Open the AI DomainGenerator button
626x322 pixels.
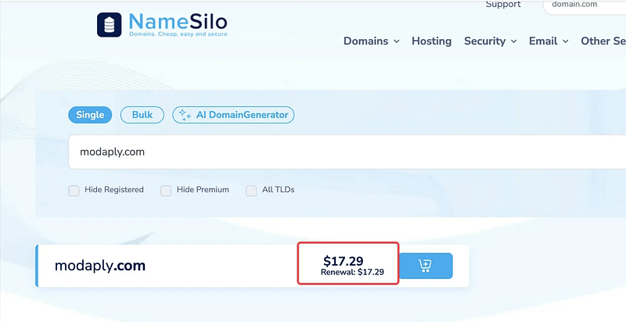[x=233, y=115]
